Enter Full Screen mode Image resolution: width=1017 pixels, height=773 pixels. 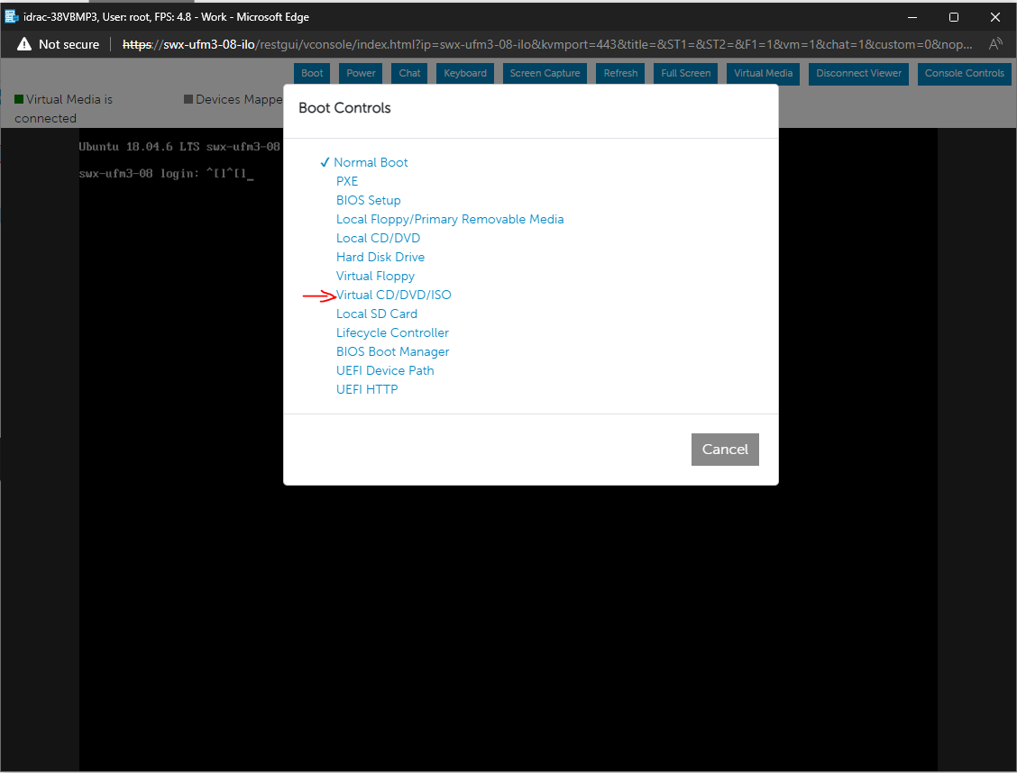pyautogui.click(x=684, y=74)
